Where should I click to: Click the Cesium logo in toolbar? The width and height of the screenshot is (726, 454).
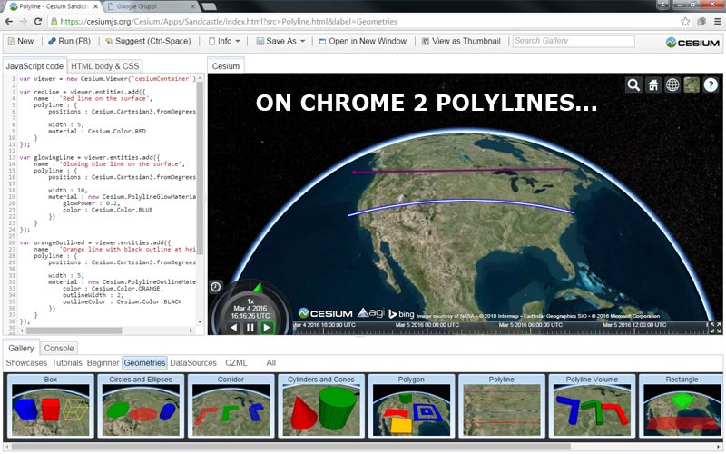point(692,42)
